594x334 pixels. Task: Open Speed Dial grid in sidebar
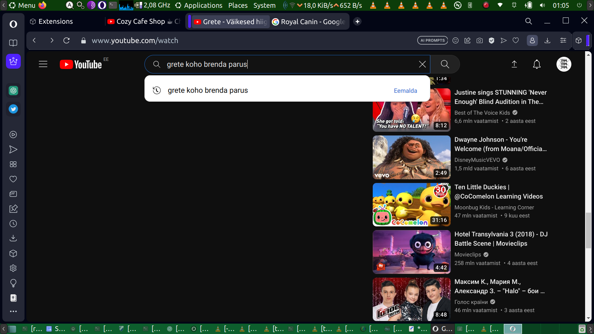13,164
